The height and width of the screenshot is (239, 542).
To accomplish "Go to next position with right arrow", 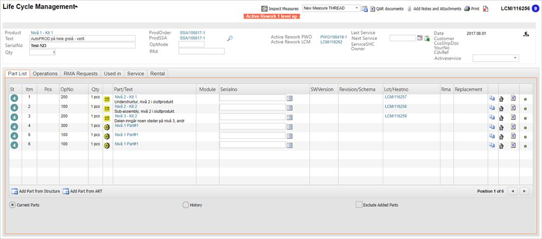I will tap(524, 191).
